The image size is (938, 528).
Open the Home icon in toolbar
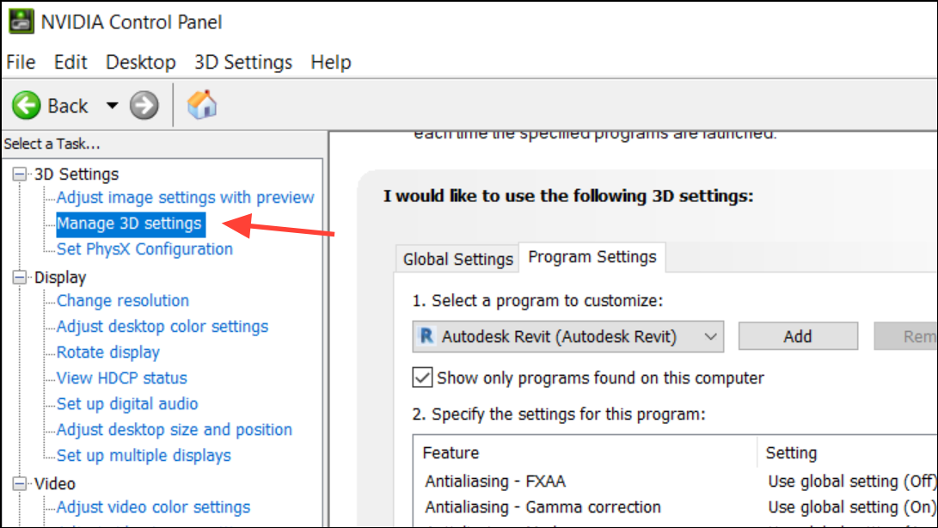202,105
